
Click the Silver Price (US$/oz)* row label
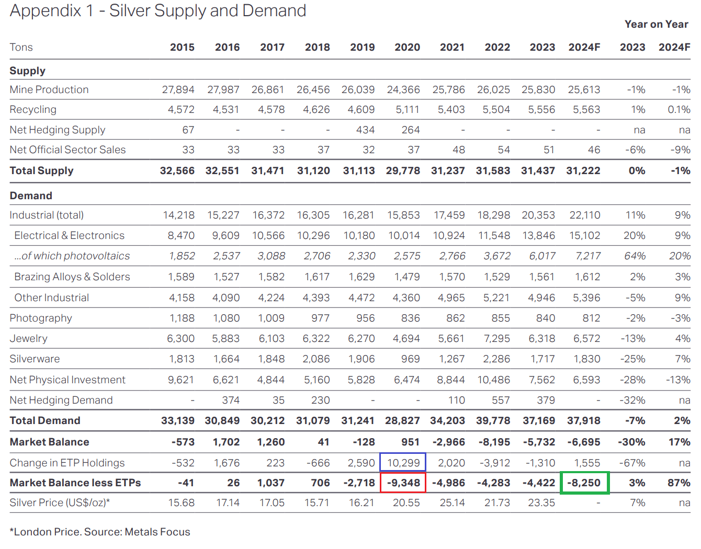(59, 502)
